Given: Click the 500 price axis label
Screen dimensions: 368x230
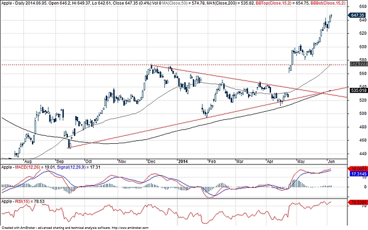Looking at the screenshot, I should (363, 114).
